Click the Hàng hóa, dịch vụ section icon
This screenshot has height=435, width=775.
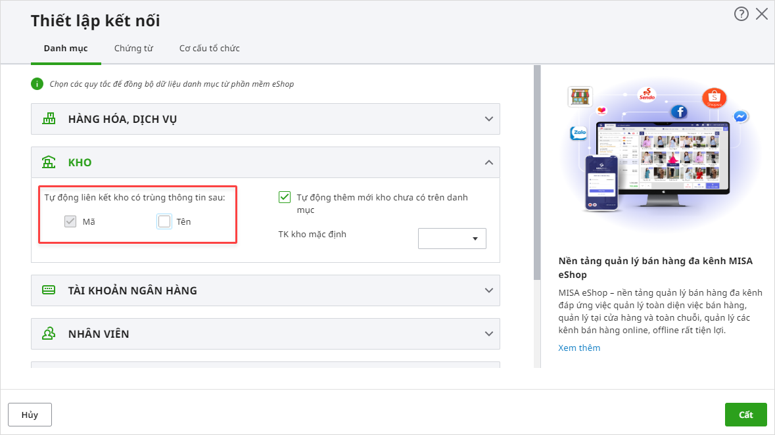pos(49,119)
